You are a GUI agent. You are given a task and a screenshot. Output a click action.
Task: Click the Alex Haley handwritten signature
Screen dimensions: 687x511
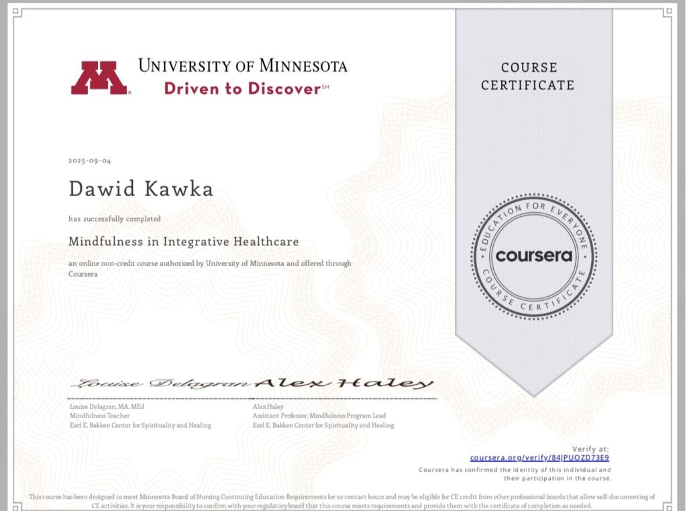(x=344, y=383)
